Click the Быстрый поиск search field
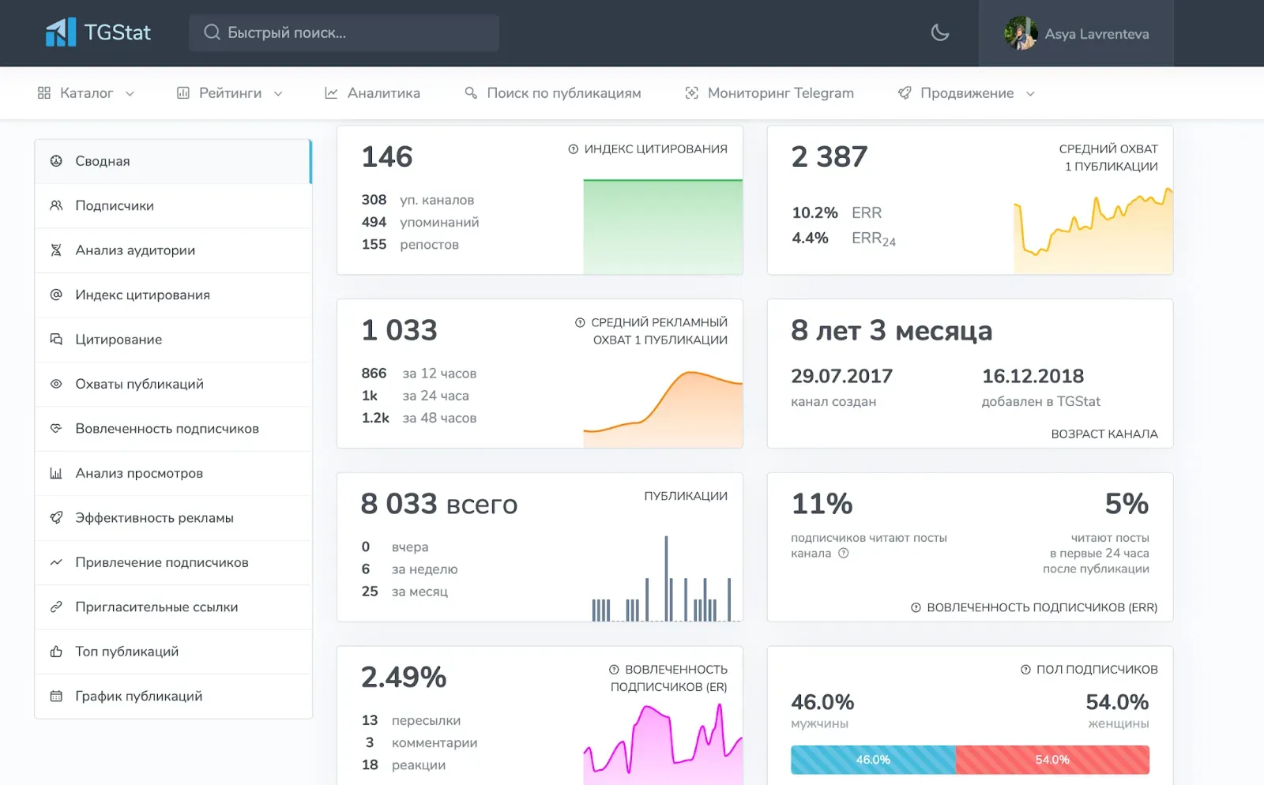The image size is (1264, 785). point(344,33)
